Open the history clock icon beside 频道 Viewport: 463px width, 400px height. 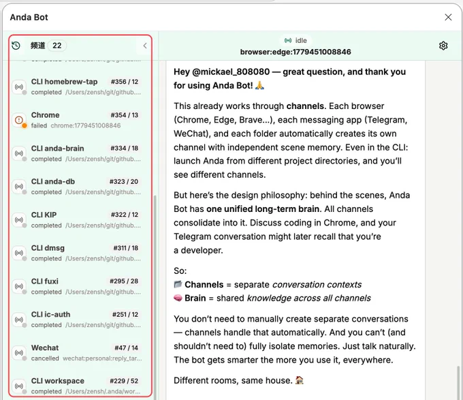coord(16,46)
